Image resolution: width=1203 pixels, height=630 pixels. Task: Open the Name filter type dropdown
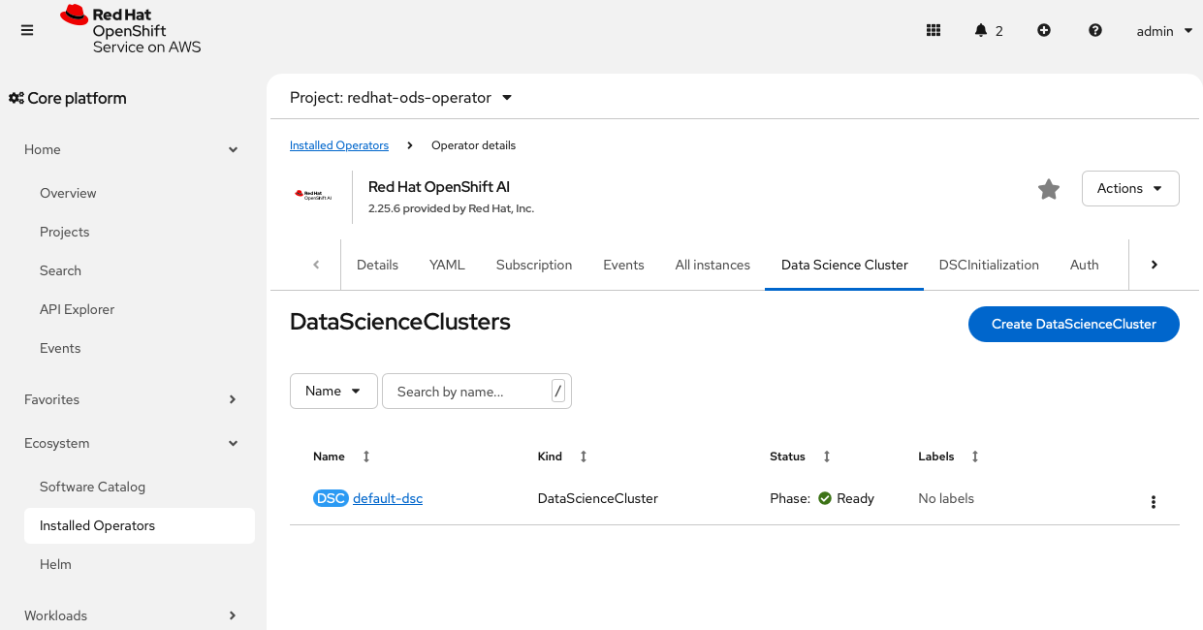pyautogui.click(x=333, y=391)
